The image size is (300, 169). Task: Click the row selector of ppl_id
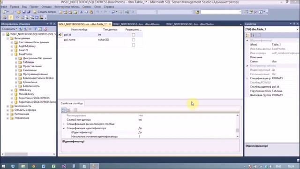60,35
